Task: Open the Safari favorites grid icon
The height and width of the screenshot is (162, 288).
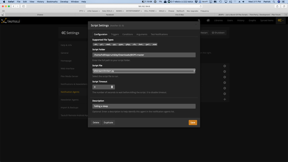Action: click(3, 11)
